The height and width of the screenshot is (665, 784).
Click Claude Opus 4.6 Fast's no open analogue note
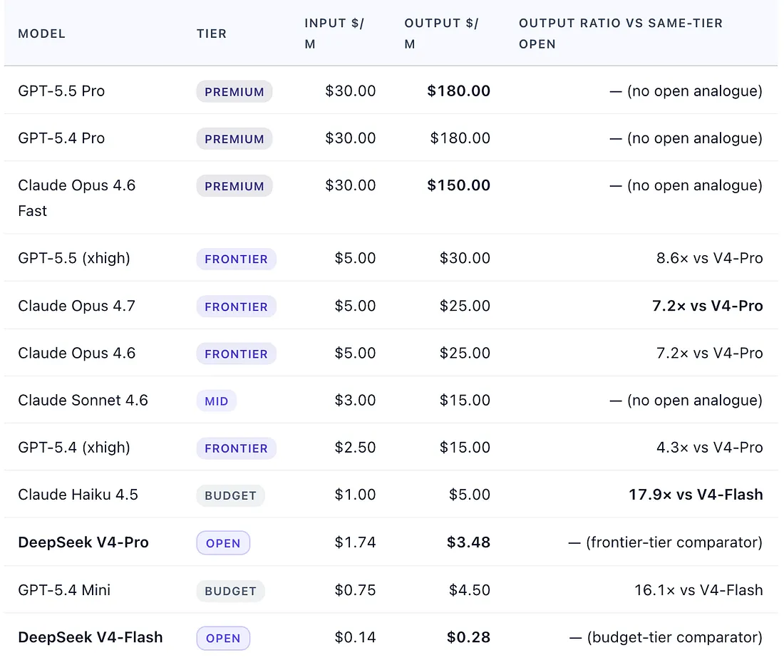coord(686,185)
